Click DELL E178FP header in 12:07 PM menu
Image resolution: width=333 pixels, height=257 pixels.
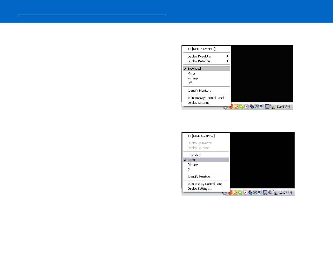[x=206, y=136]
